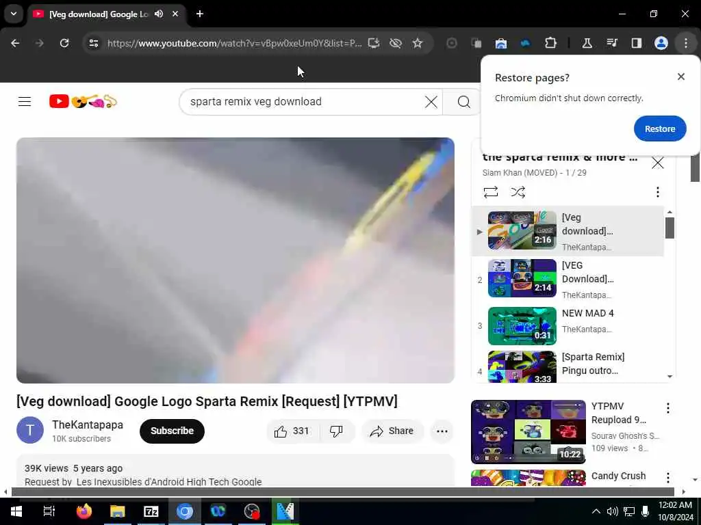The height and width of the screenshot is (525, 701).
Task: Click the Restore button
Action: click(660, 129)
